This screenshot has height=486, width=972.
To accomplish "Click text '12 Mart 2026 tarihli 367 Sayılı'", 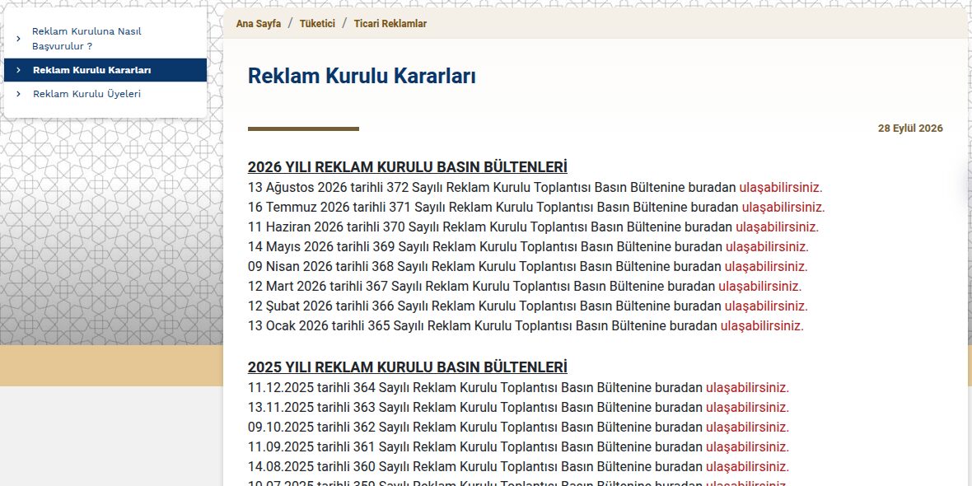I will (334, 287).
